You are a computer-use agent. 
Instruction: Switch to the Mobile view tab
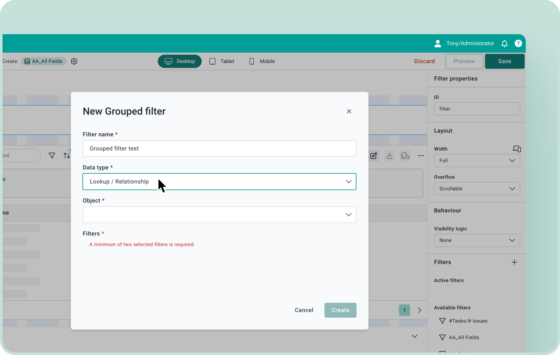pos(262,61)
